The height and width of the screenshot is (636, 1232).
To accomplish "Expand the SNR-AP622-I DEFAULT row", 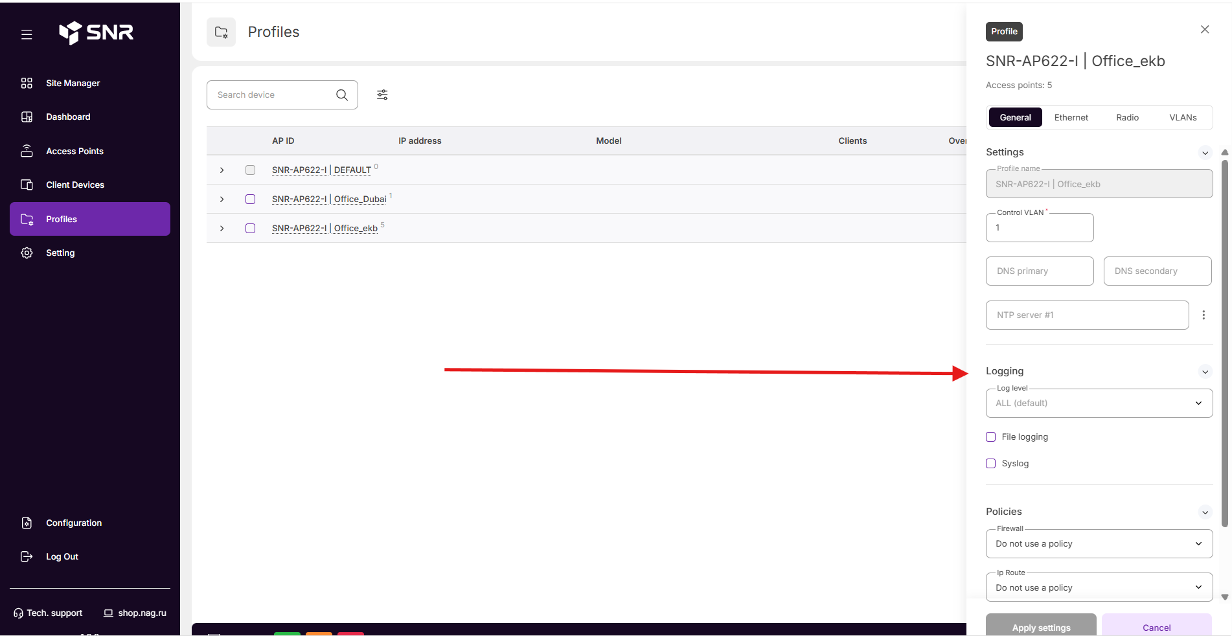I will (222, 170).
